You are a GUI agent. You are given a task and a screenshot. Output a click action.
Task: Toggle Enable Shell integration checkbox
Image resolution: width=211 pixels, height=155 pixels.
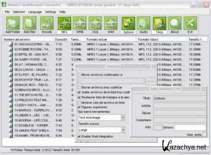[79, 136]
